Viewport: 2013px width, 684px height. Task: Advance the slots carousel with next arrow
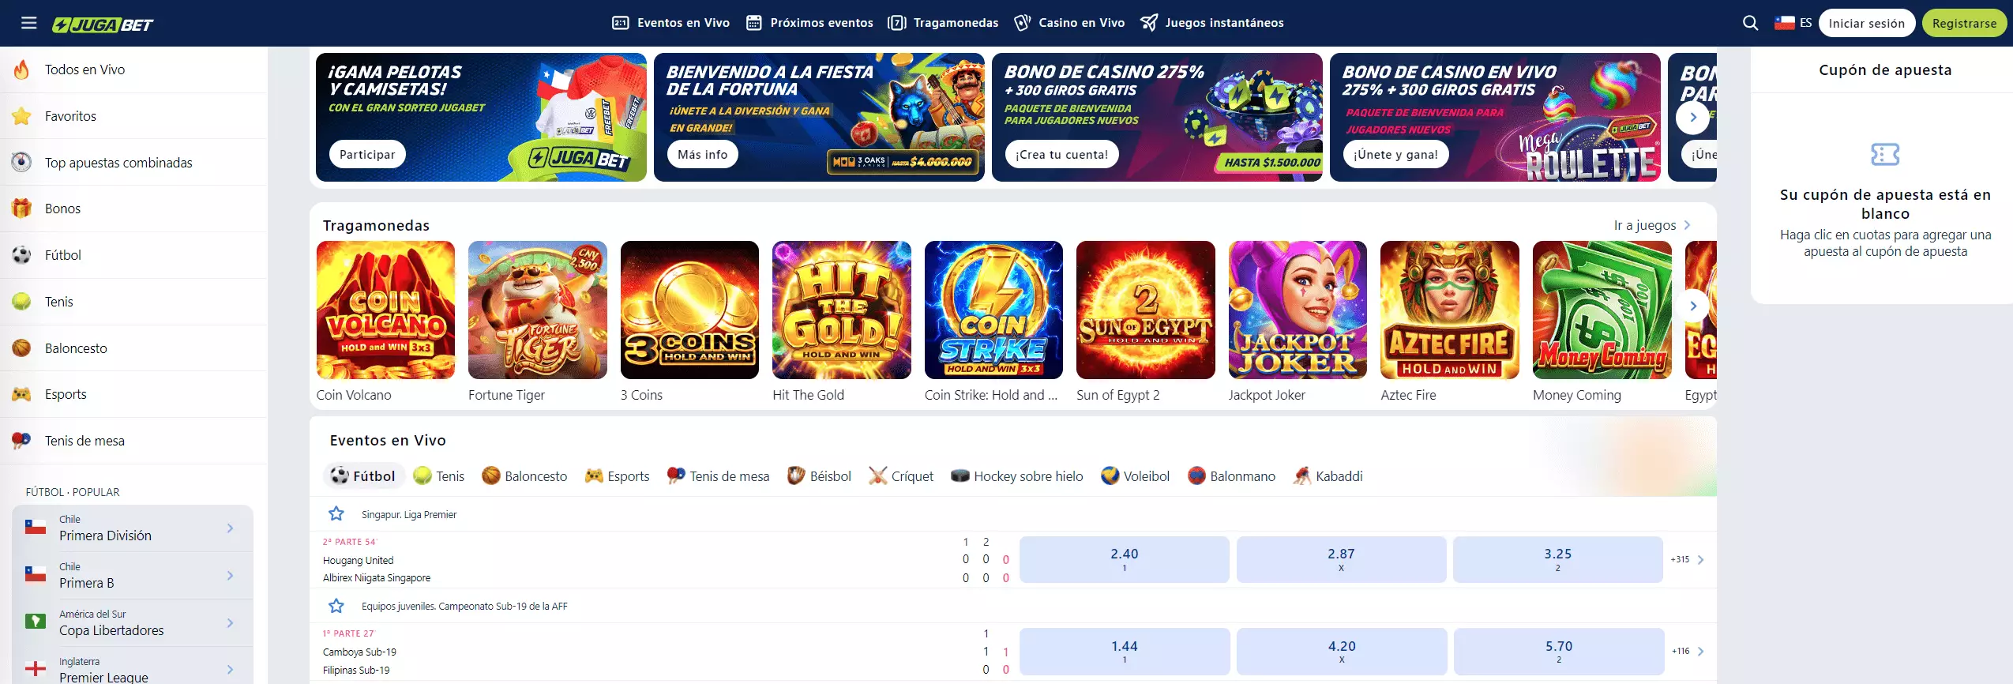pos(1692,306)
